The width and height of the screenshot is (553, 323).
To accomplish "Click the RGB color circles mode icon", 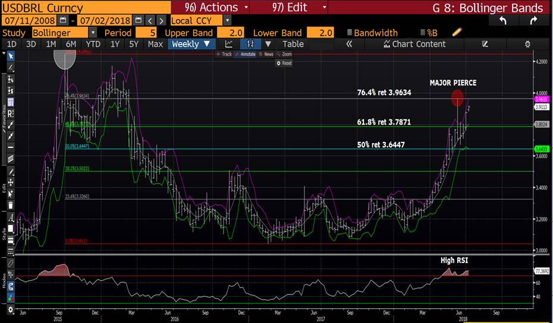I will pos(11,297).
